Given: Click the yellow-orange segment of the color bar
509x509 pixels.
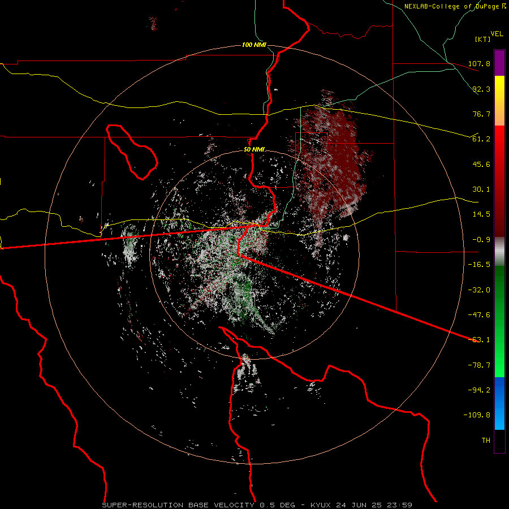Looking at the screenshot, I should point(499,101).
